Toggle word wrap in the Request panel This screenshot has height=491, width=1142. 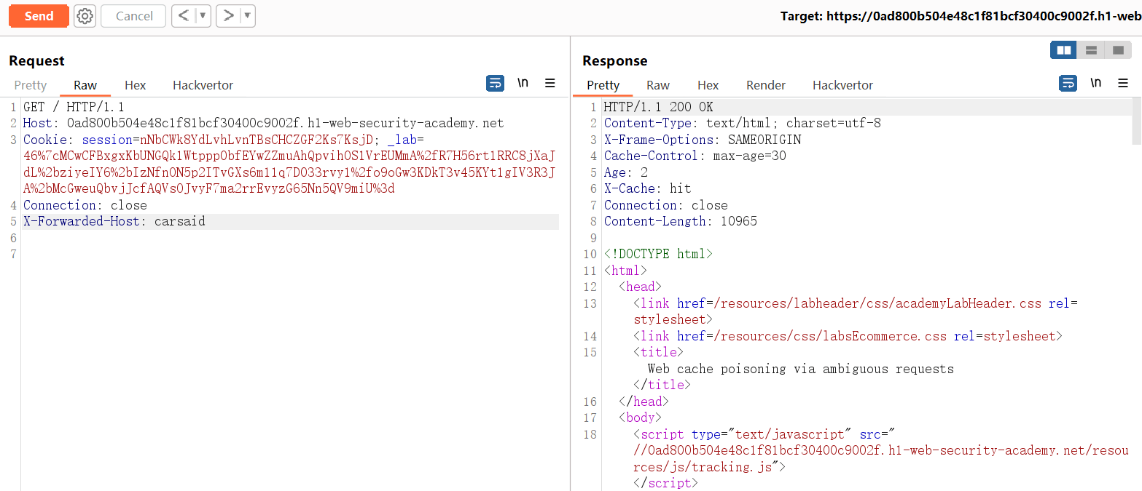[495, 84]
